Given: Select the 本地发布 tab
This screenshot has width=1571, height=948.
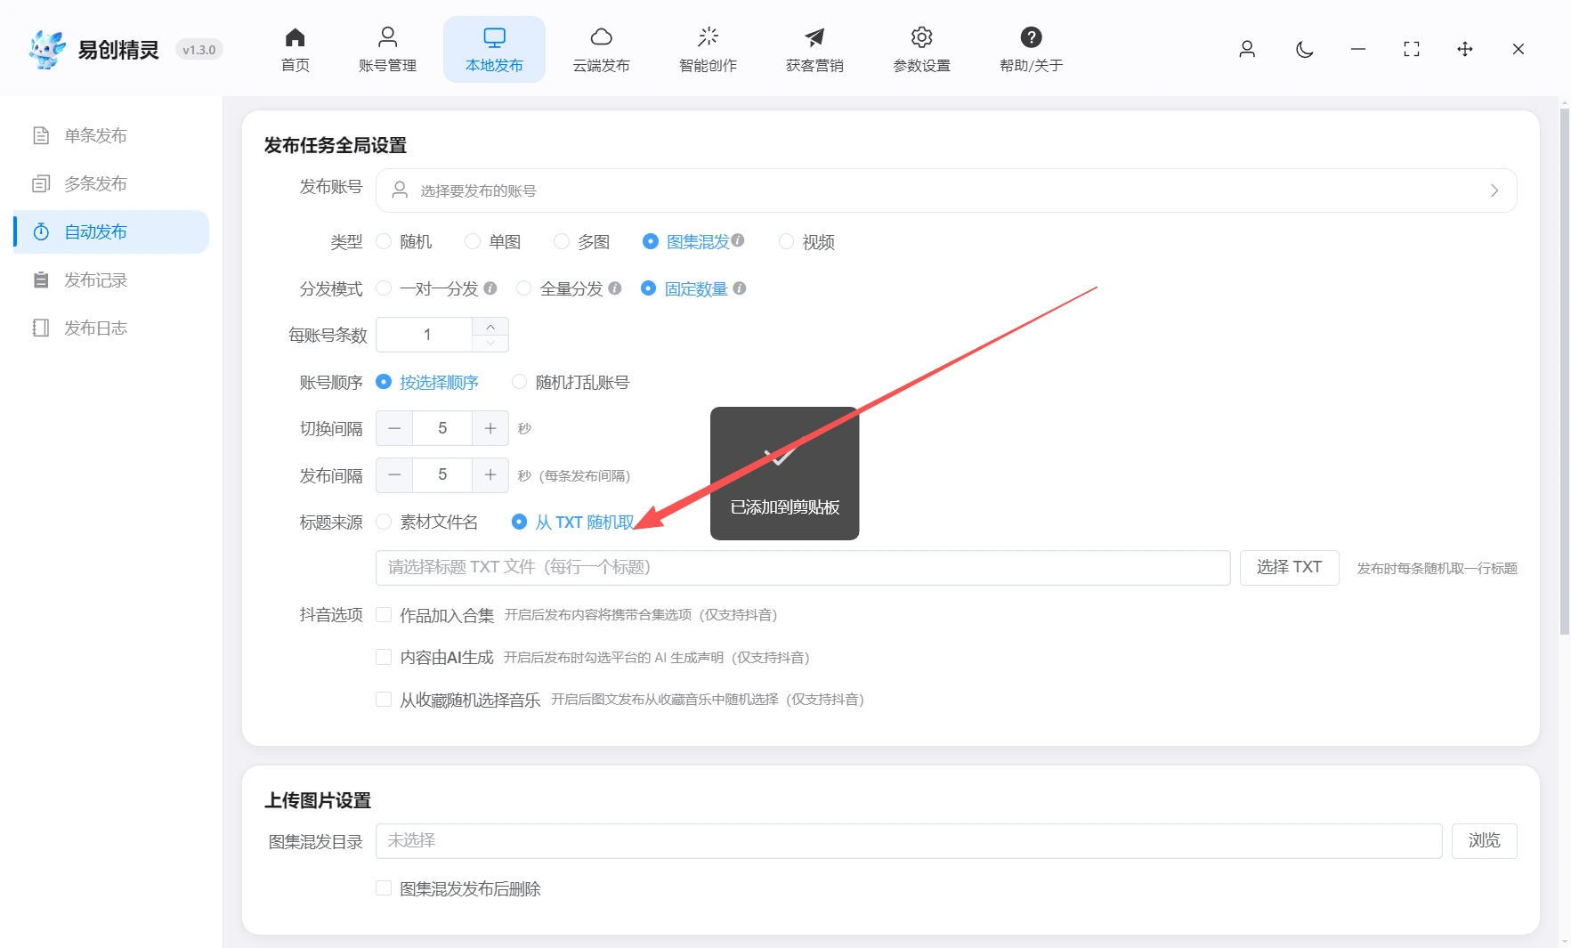Looking at the screenshot, I should 494,50.
